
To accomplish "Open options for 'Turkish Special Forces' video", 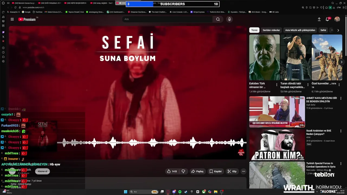I will point(341,164).
